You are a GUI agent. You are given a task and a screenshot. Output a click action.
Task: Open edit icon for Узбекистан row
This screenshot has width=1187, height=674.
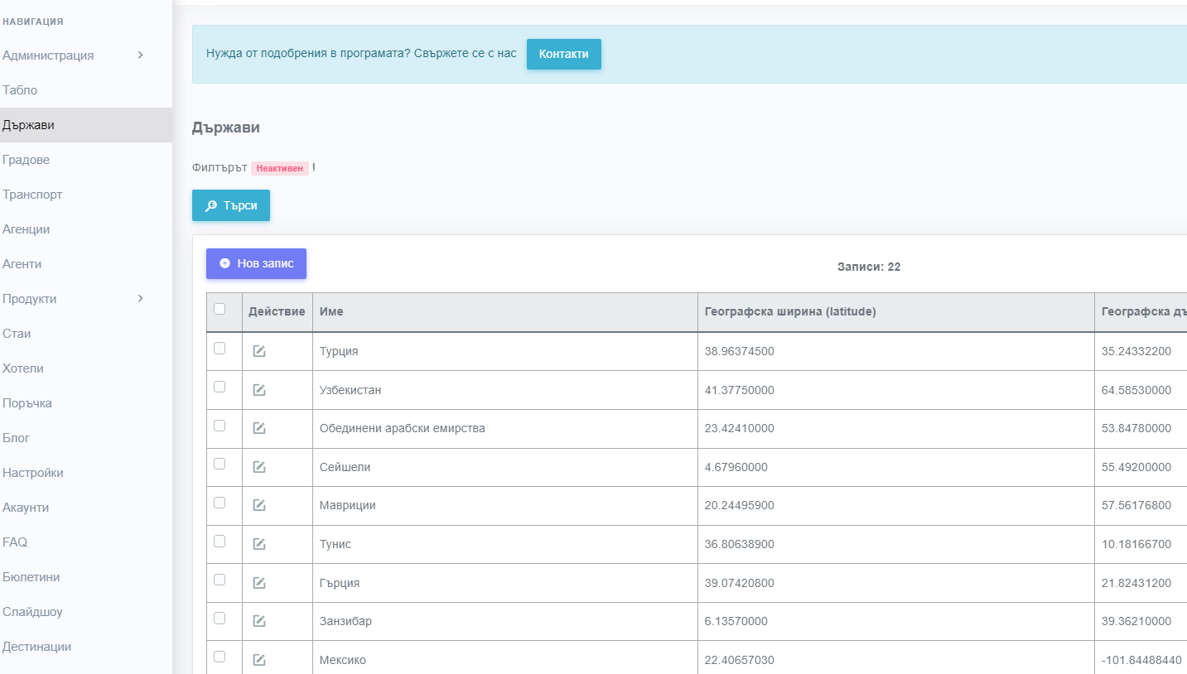click(x=259, y=390)
